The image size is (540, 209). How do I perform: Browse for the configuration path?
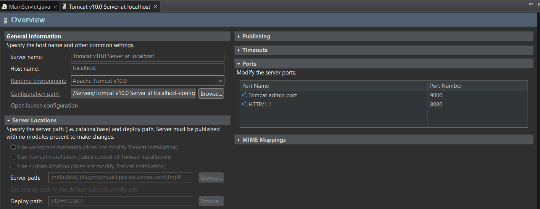coord(211,93)
